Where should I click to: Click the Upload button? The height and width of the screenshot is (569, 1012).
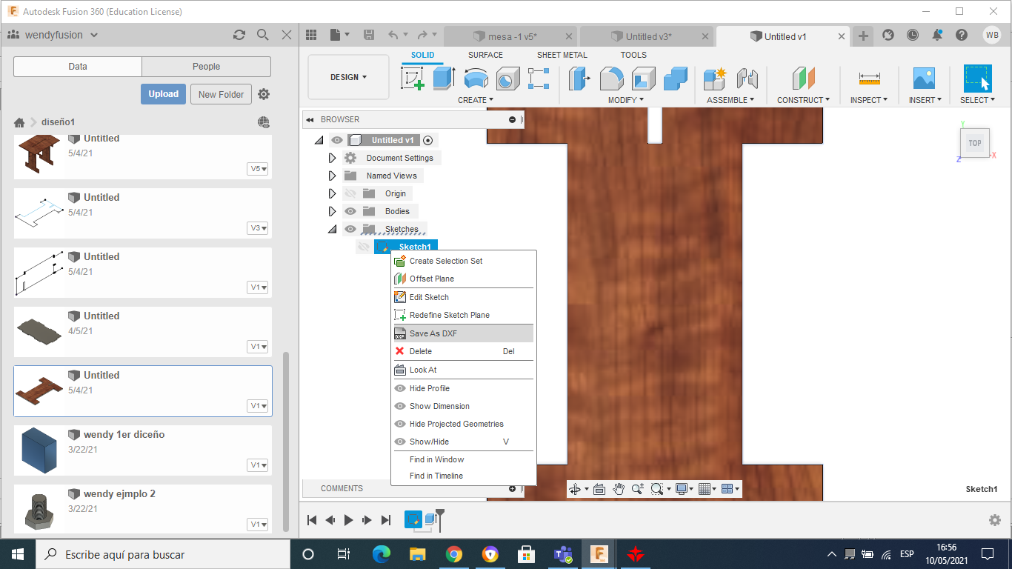click(x=163, y=94)
